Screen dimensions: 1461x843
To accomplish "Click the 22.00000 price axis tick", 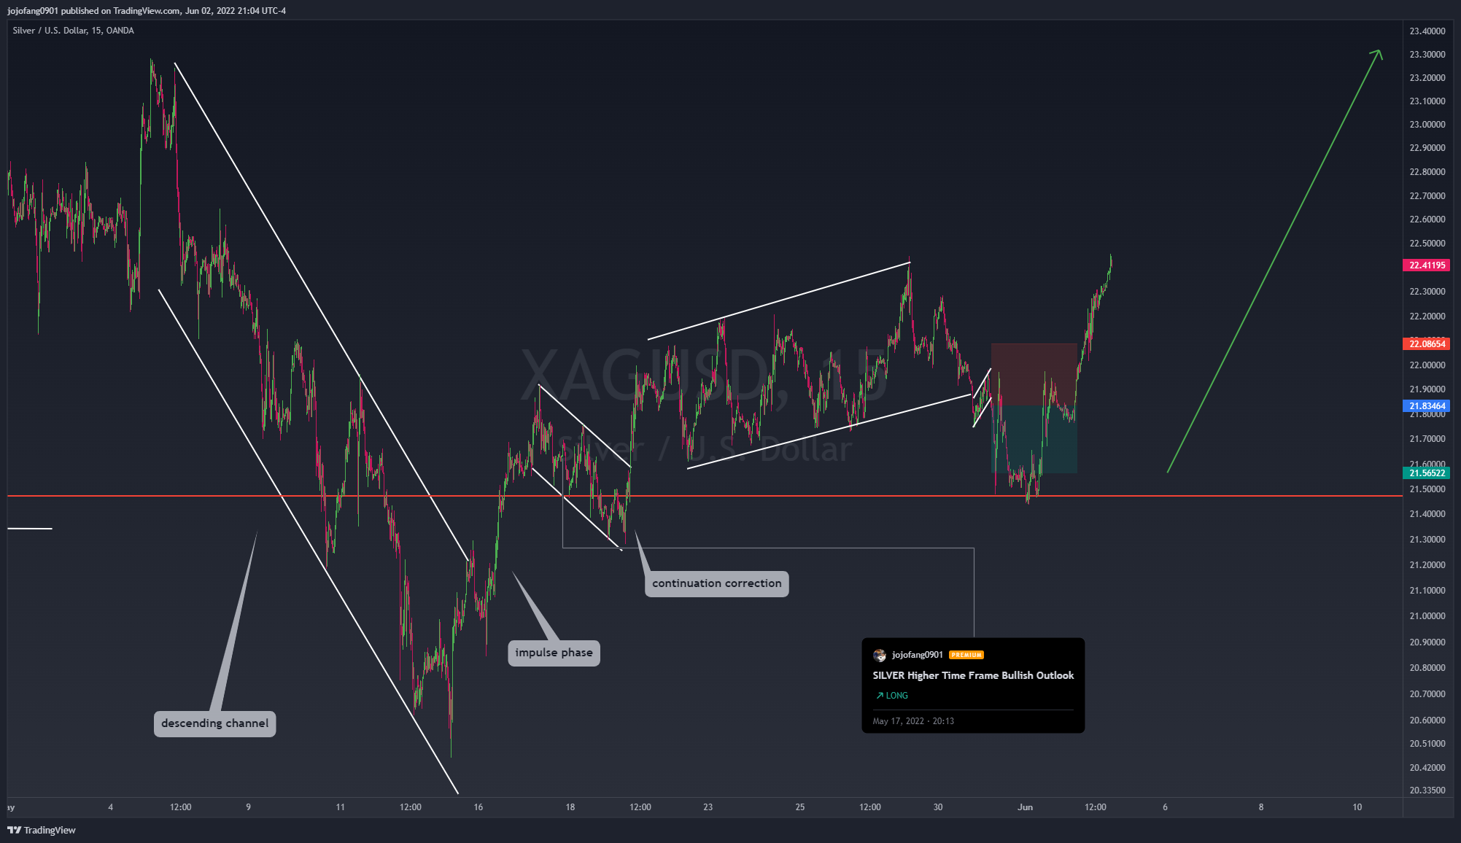I will tap(1427, 365).
